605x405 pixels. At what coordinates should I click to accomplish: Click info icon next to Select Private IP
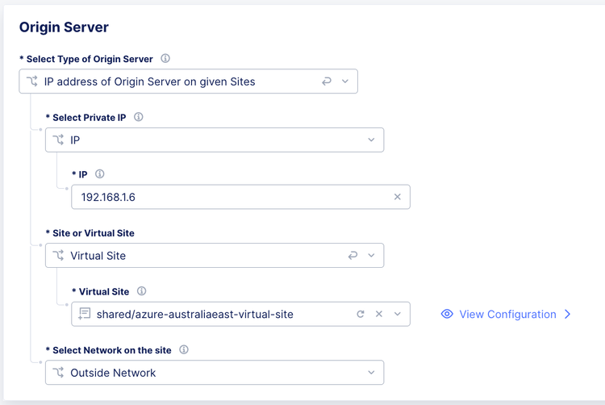(x=139, y=117)
